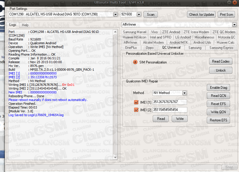
Task: Click the Read Codes button
Action: coord(221,61)
